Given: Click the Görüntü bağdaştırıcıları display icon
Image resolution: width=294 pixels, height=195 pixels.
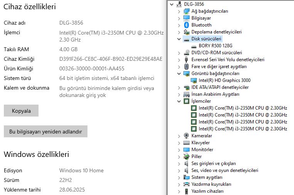Looking at the screenshot, I should point(186,73).
